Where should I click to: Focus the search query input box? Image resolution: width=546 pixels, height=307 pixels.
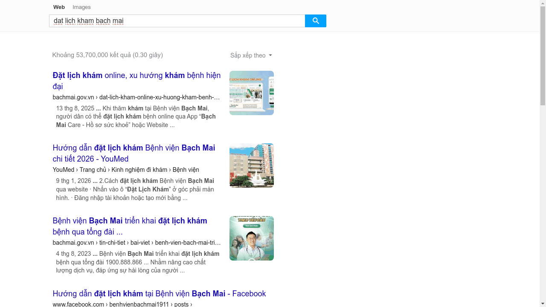pyautogui.click(x=177, y=21)
